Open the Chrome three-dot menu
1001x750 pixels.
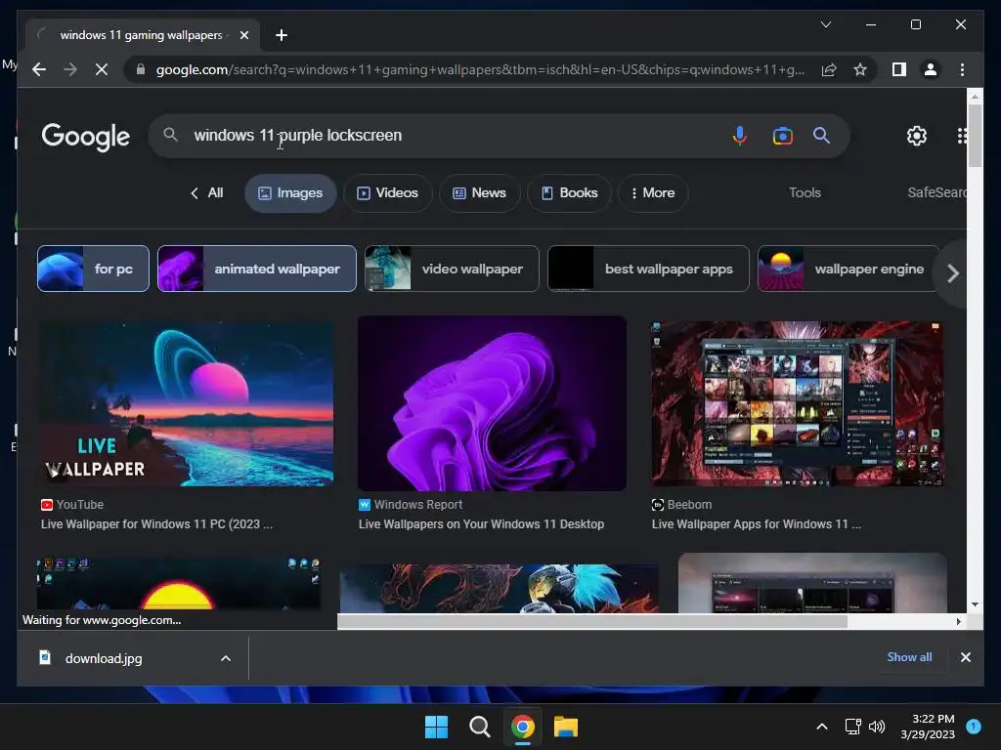pyautogui.click(x=962, y=69)
